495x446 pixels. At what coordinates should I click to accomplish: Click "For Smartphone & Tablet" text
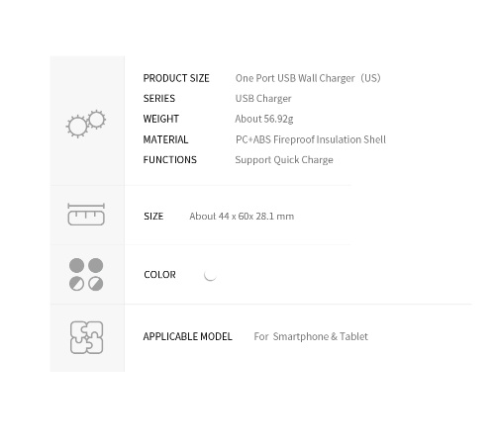311,336
